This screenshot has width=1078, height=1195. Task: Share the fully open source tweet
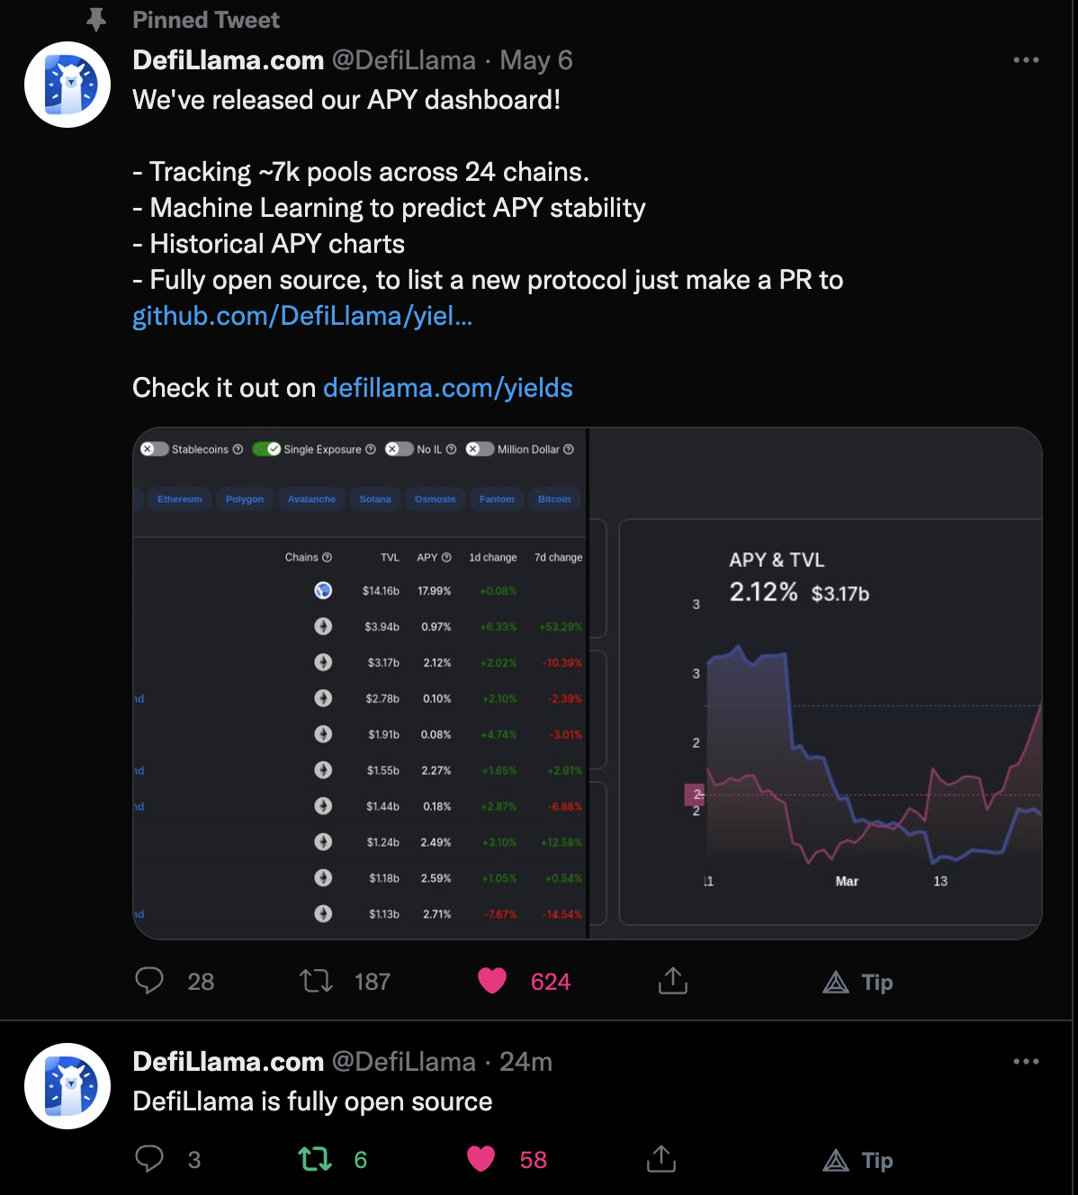[661, 1159]
